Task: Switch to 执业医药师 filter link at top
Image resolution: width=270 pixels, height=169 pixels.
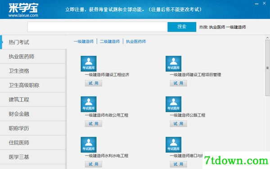Action: coord(136,41)
